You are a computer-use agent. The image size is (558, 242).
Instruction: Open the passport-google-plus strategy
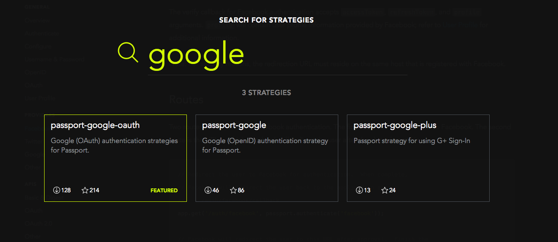[x=395, y=126]
